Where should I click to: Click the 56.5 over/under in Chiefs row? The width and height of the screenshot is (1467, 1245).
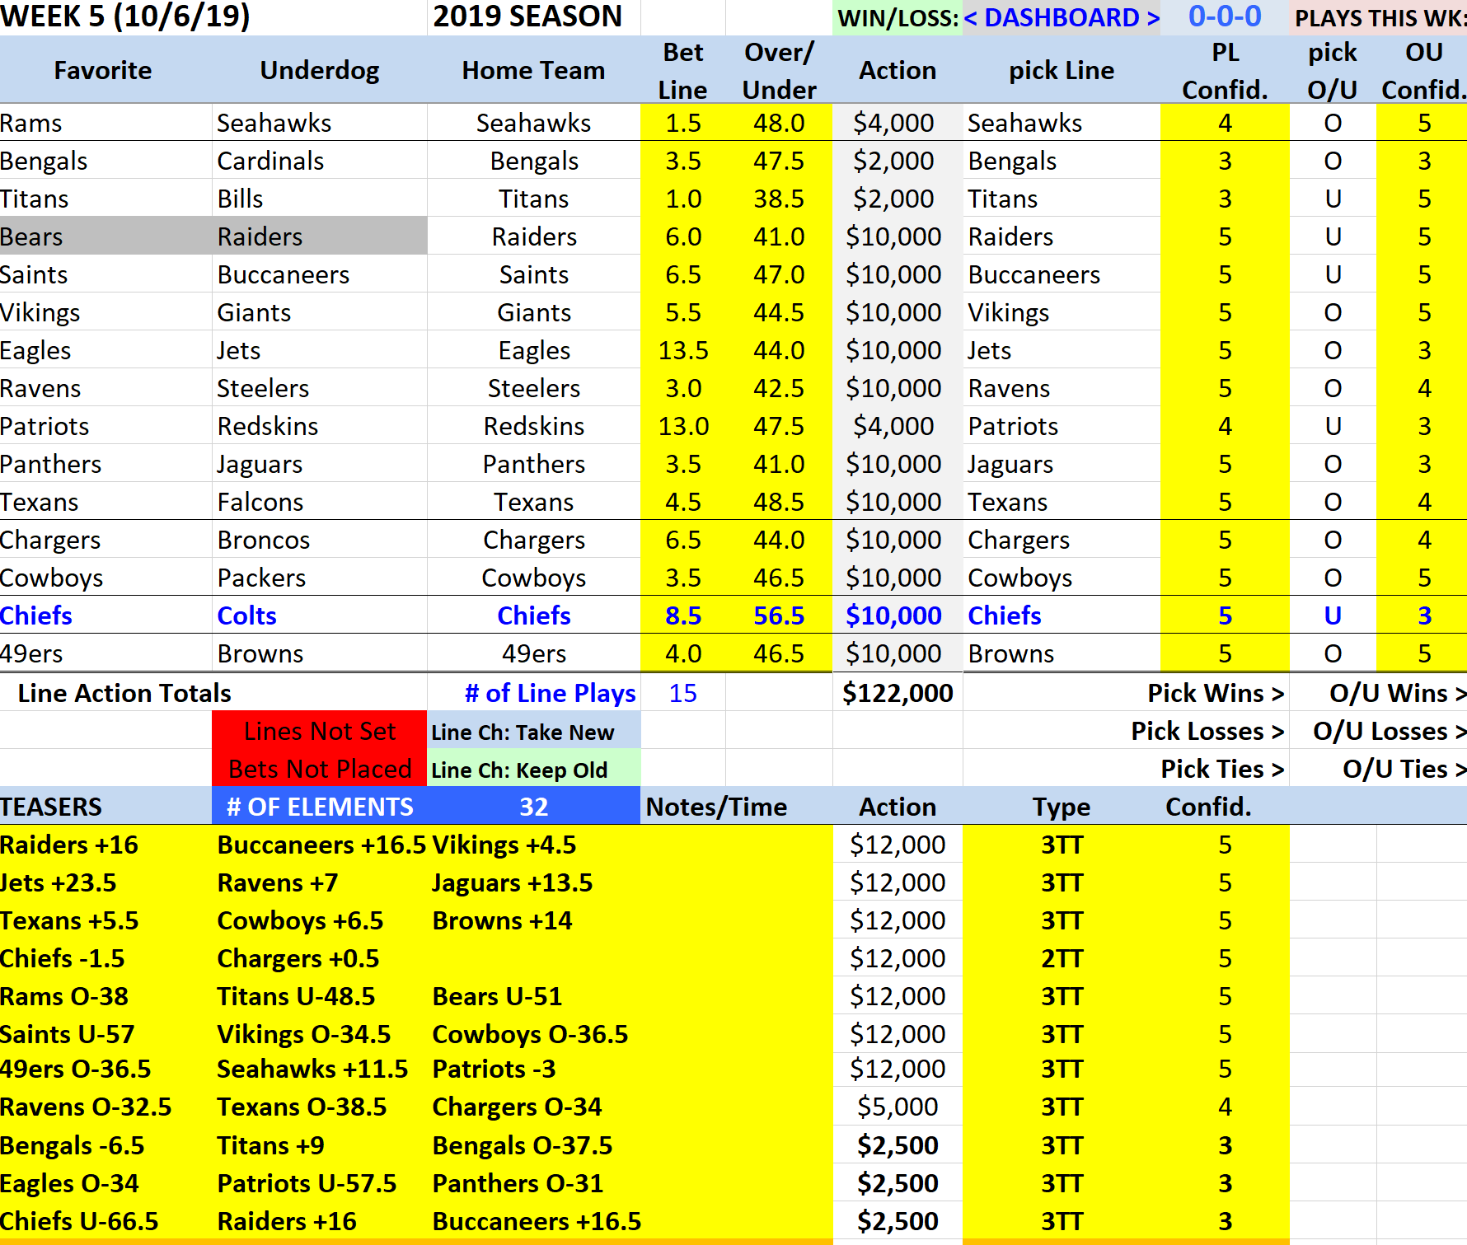click(779, 616)
